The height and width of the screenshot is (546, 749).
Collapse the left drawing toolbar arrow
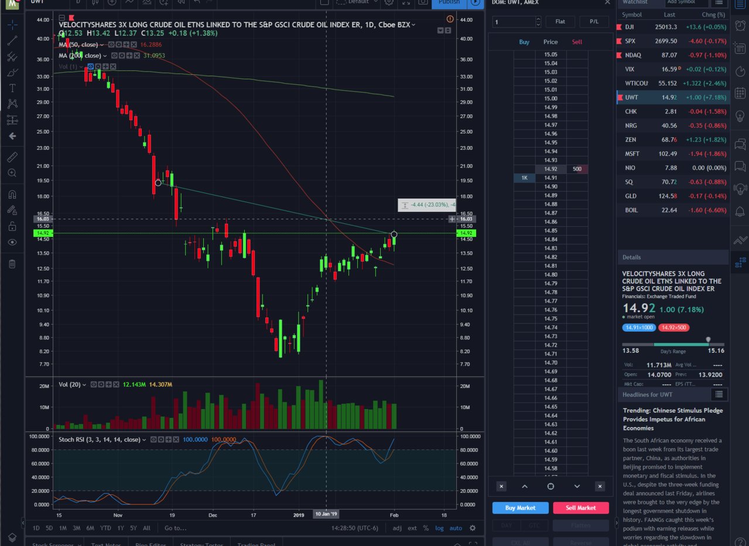click(23, 523)
